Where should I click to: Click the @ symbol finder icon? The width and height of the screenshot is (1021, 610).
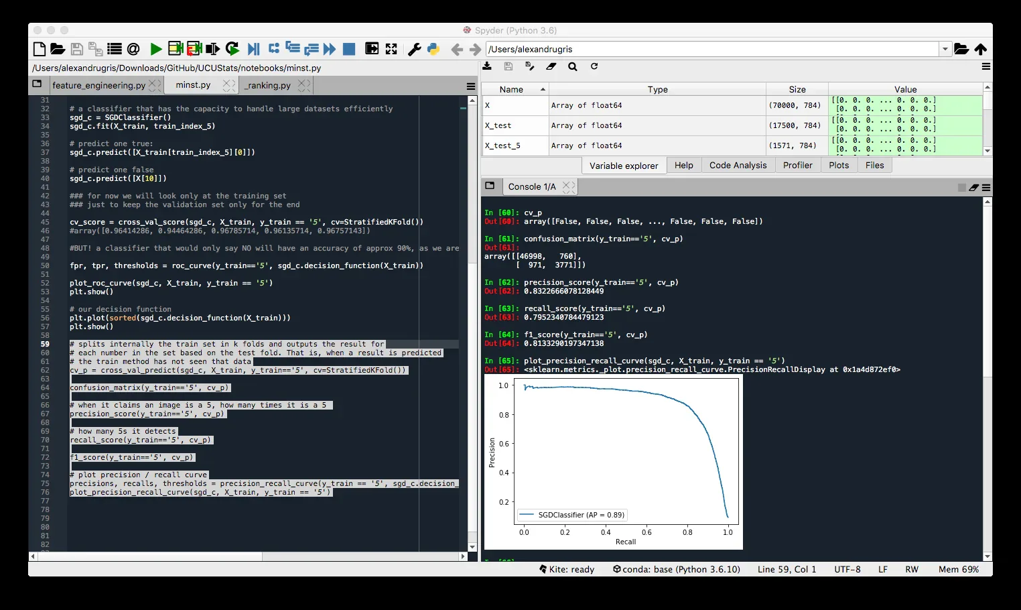pos(133,49)
